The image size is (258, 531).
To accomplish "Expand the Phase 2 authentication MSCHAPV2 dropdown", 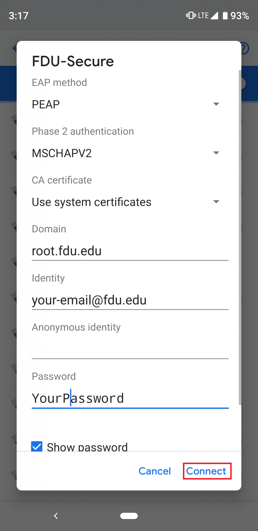I will [x=126, y=153].
